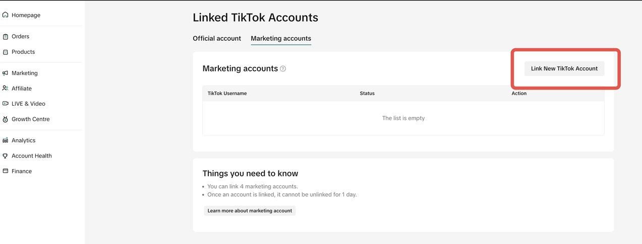
Task: Open Learn more about marketing account
Action: click(250, 211)
